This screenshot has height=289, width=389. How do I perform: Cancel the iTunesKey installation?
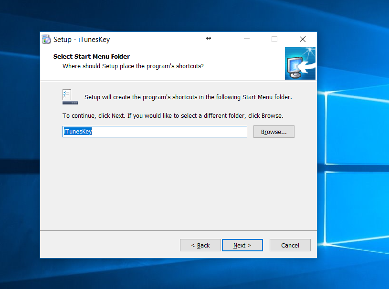290,245
